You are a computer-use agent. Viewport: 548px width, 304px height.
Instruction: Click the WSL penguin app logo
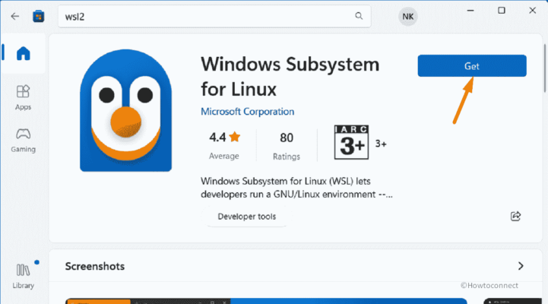click(126, 110)
